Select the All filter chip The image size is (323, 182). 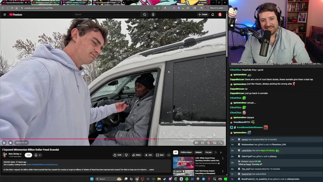pyautogui.click(x=175, y=152)
